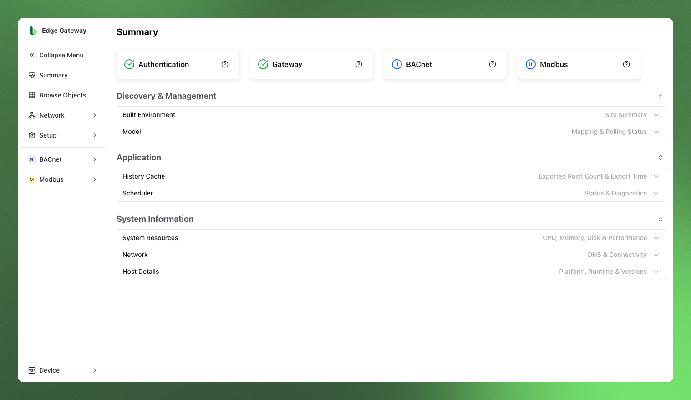Click the Modbus paused status icon

[x=531, y=64]
